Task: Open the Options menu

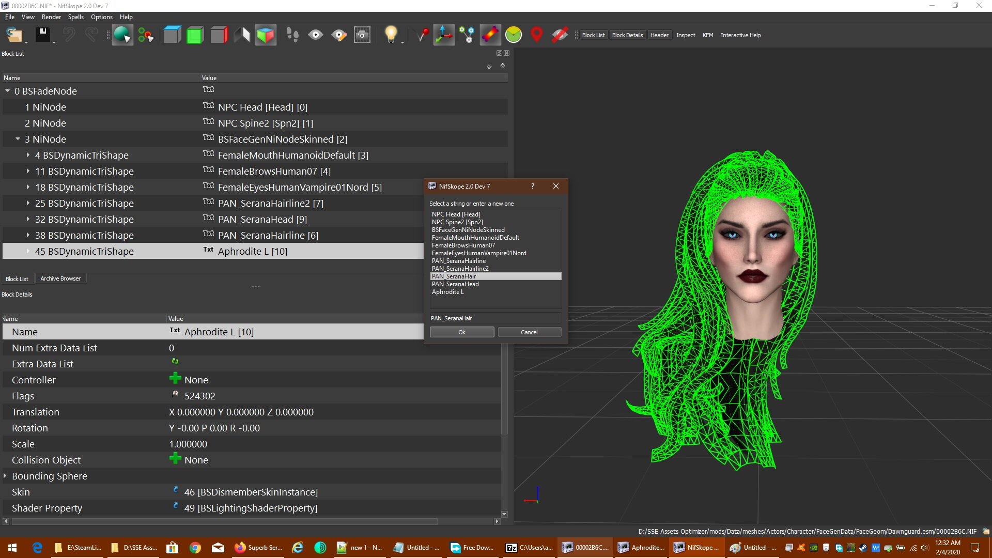Action: 102,17
